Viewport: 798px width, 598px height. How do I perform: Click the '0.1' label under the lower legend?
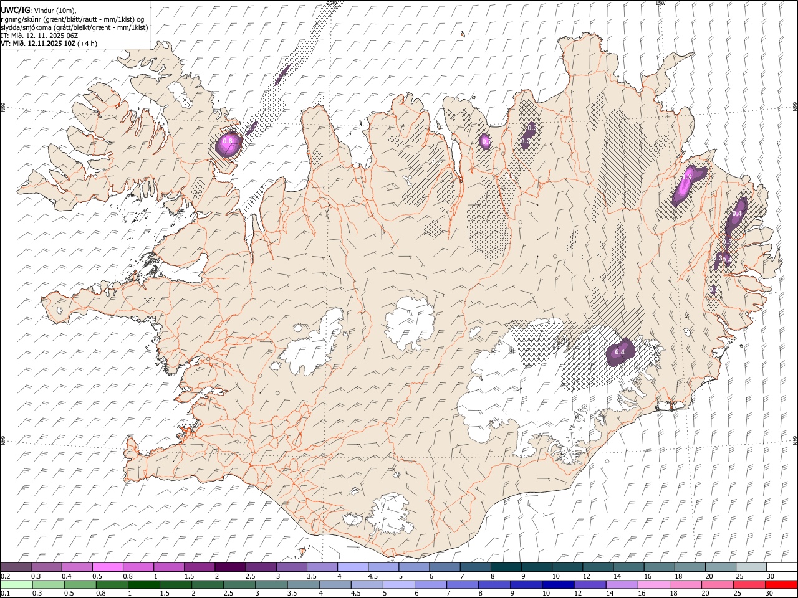tap(6, 593)
